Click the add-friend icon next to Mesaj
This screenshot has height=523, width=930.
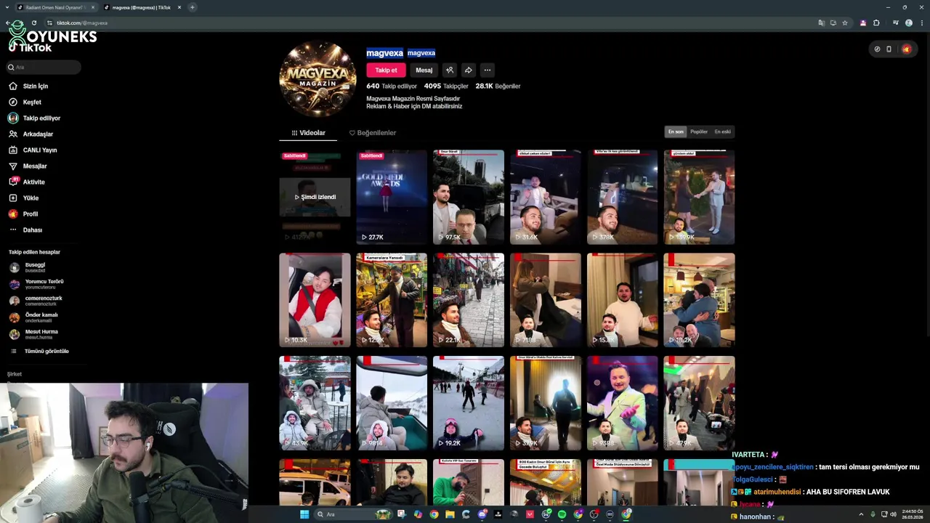point(450,70)
